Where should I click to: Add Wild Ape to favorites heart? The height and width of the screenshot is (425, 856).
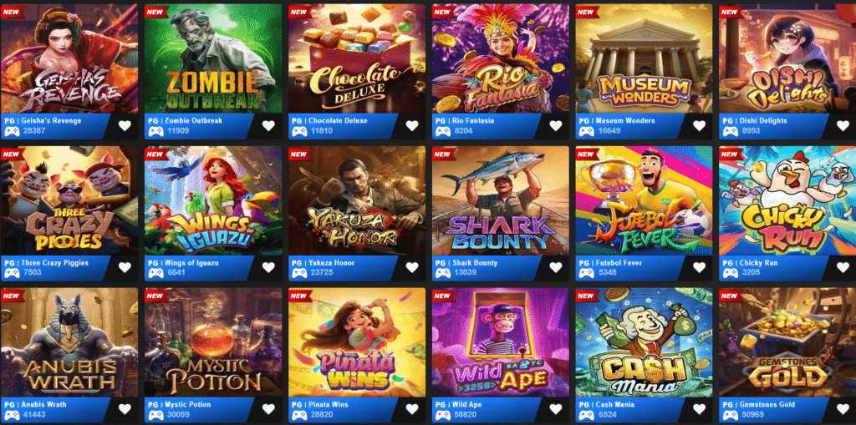[x=556, y=409]
